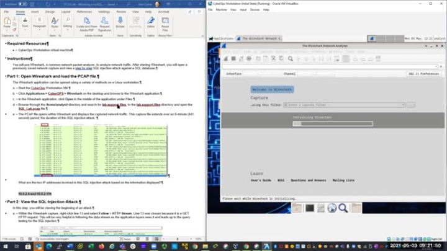Click the Wireshark restart capture icon
The width and height of the screenshot is (447, 251).
(x=241, y=59)
